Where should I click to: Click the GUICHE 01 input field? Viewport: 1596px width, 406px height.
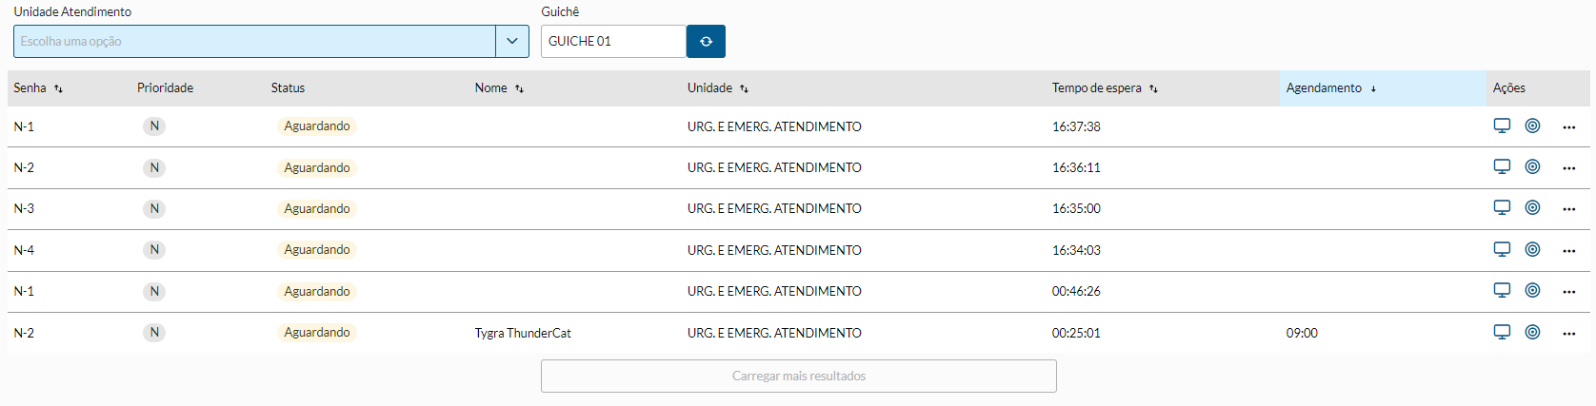tap(612, 42)
